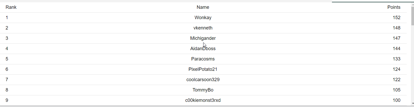Sort by the Points column header
The image size is (414, 107).
click(394, 7)
